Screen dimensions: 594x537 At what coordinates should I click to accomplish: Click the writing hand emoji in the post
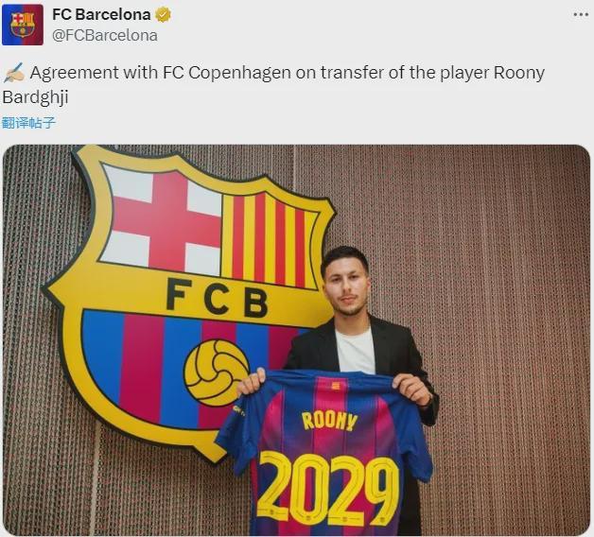click(x=13, y=73)
